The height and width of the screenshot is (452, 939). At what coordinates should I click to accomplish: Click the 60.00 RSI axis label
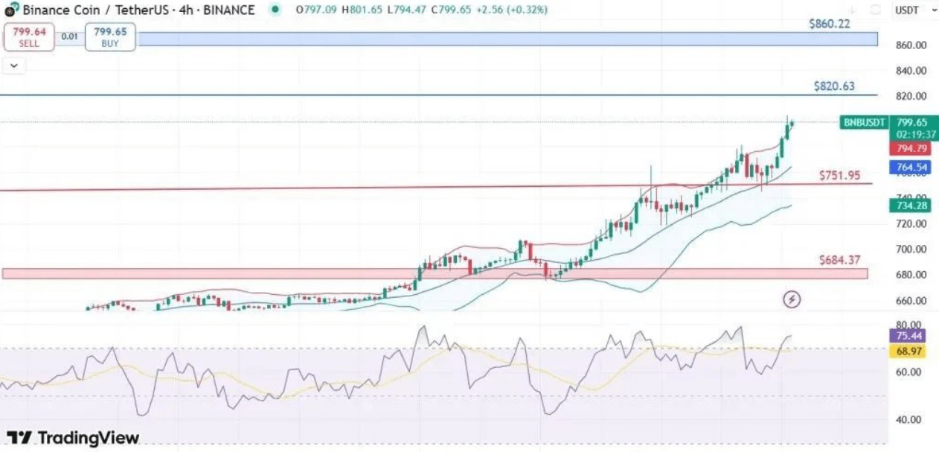pyautogui.click(x=910, y=372)
